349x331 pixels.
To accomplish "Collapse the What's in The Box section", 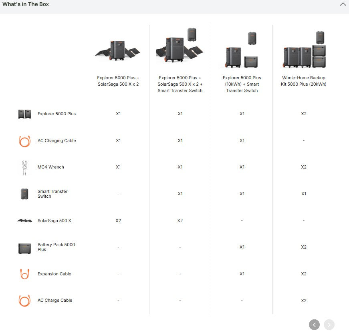I will click(343, 4).
